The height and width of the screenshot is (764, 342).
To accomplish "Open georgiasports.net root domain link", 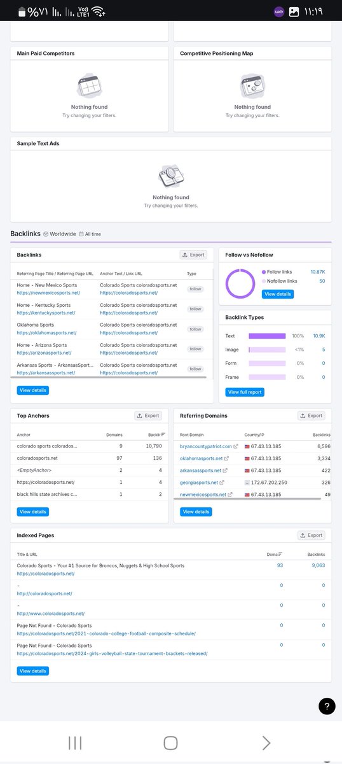I will coord(198,483).
